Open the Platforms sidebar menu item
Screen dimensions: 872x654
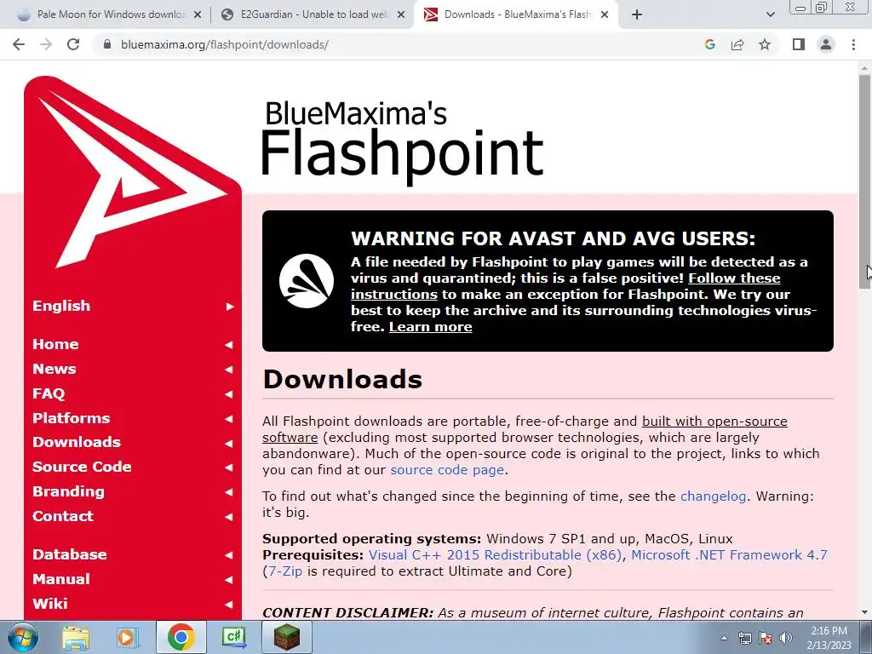tap(72, 418)
